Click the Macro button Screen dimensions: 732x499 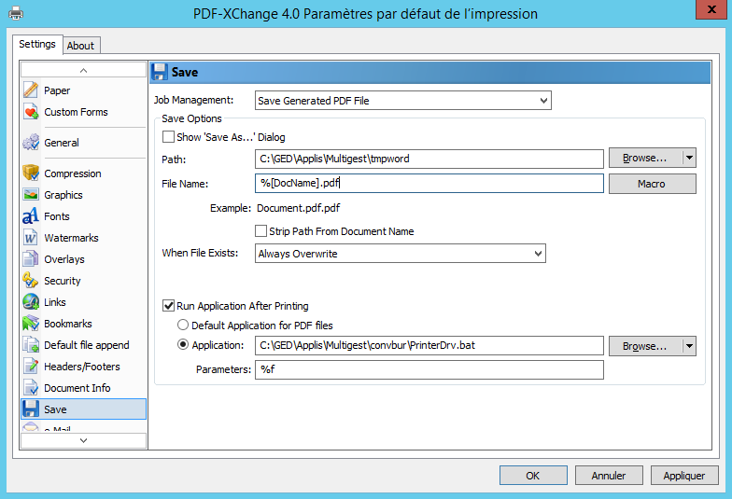(652, 184)
